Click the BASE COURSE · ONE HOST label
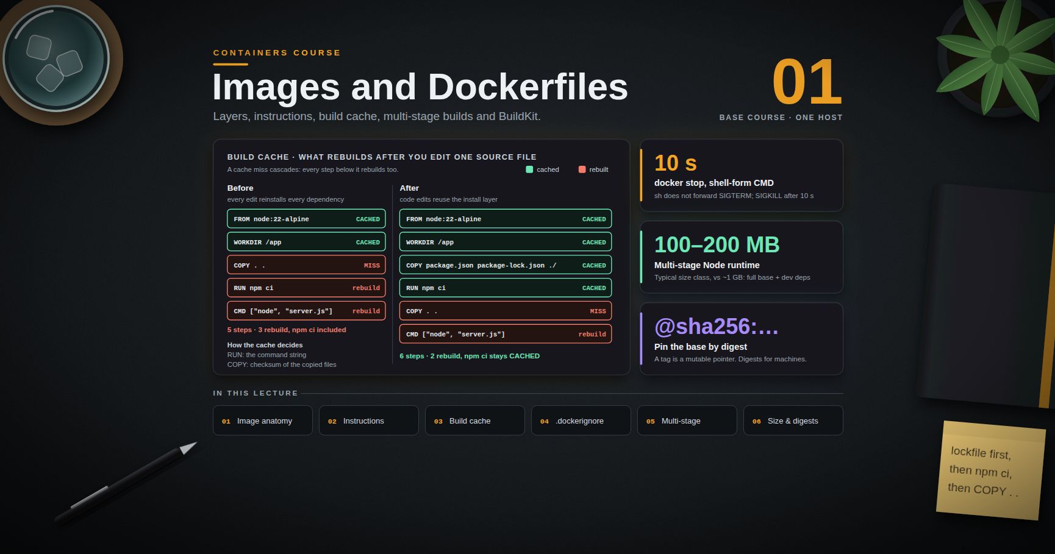Viewport: 1055px width, 554px height. tap(781, 117)
